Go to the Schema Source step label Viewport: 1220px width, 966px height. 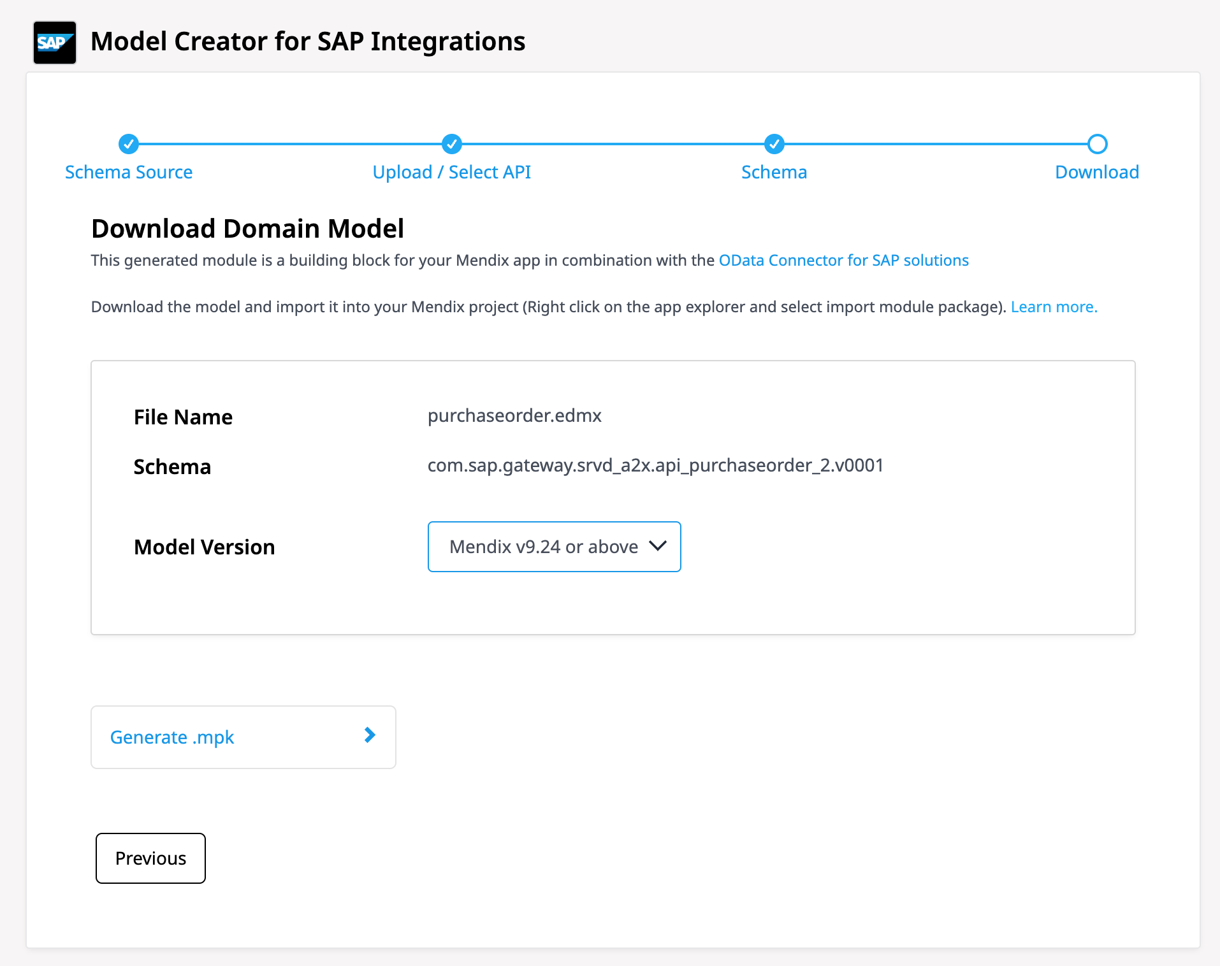(x=129, y=172)
